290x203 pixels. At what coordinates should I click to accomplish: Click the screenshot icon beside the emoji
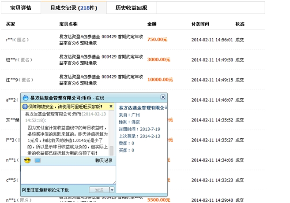(x=38, y=160)
